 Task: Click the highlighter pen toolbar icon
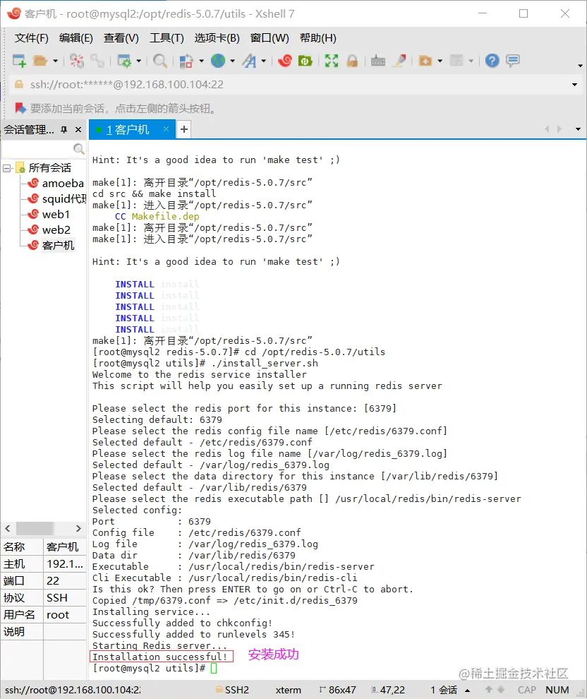(x=399, y=61)
